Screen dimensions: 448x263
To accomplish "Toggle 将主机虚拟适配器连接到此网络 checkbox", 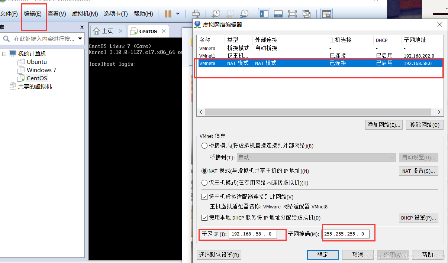I will (x=204, y=197).
